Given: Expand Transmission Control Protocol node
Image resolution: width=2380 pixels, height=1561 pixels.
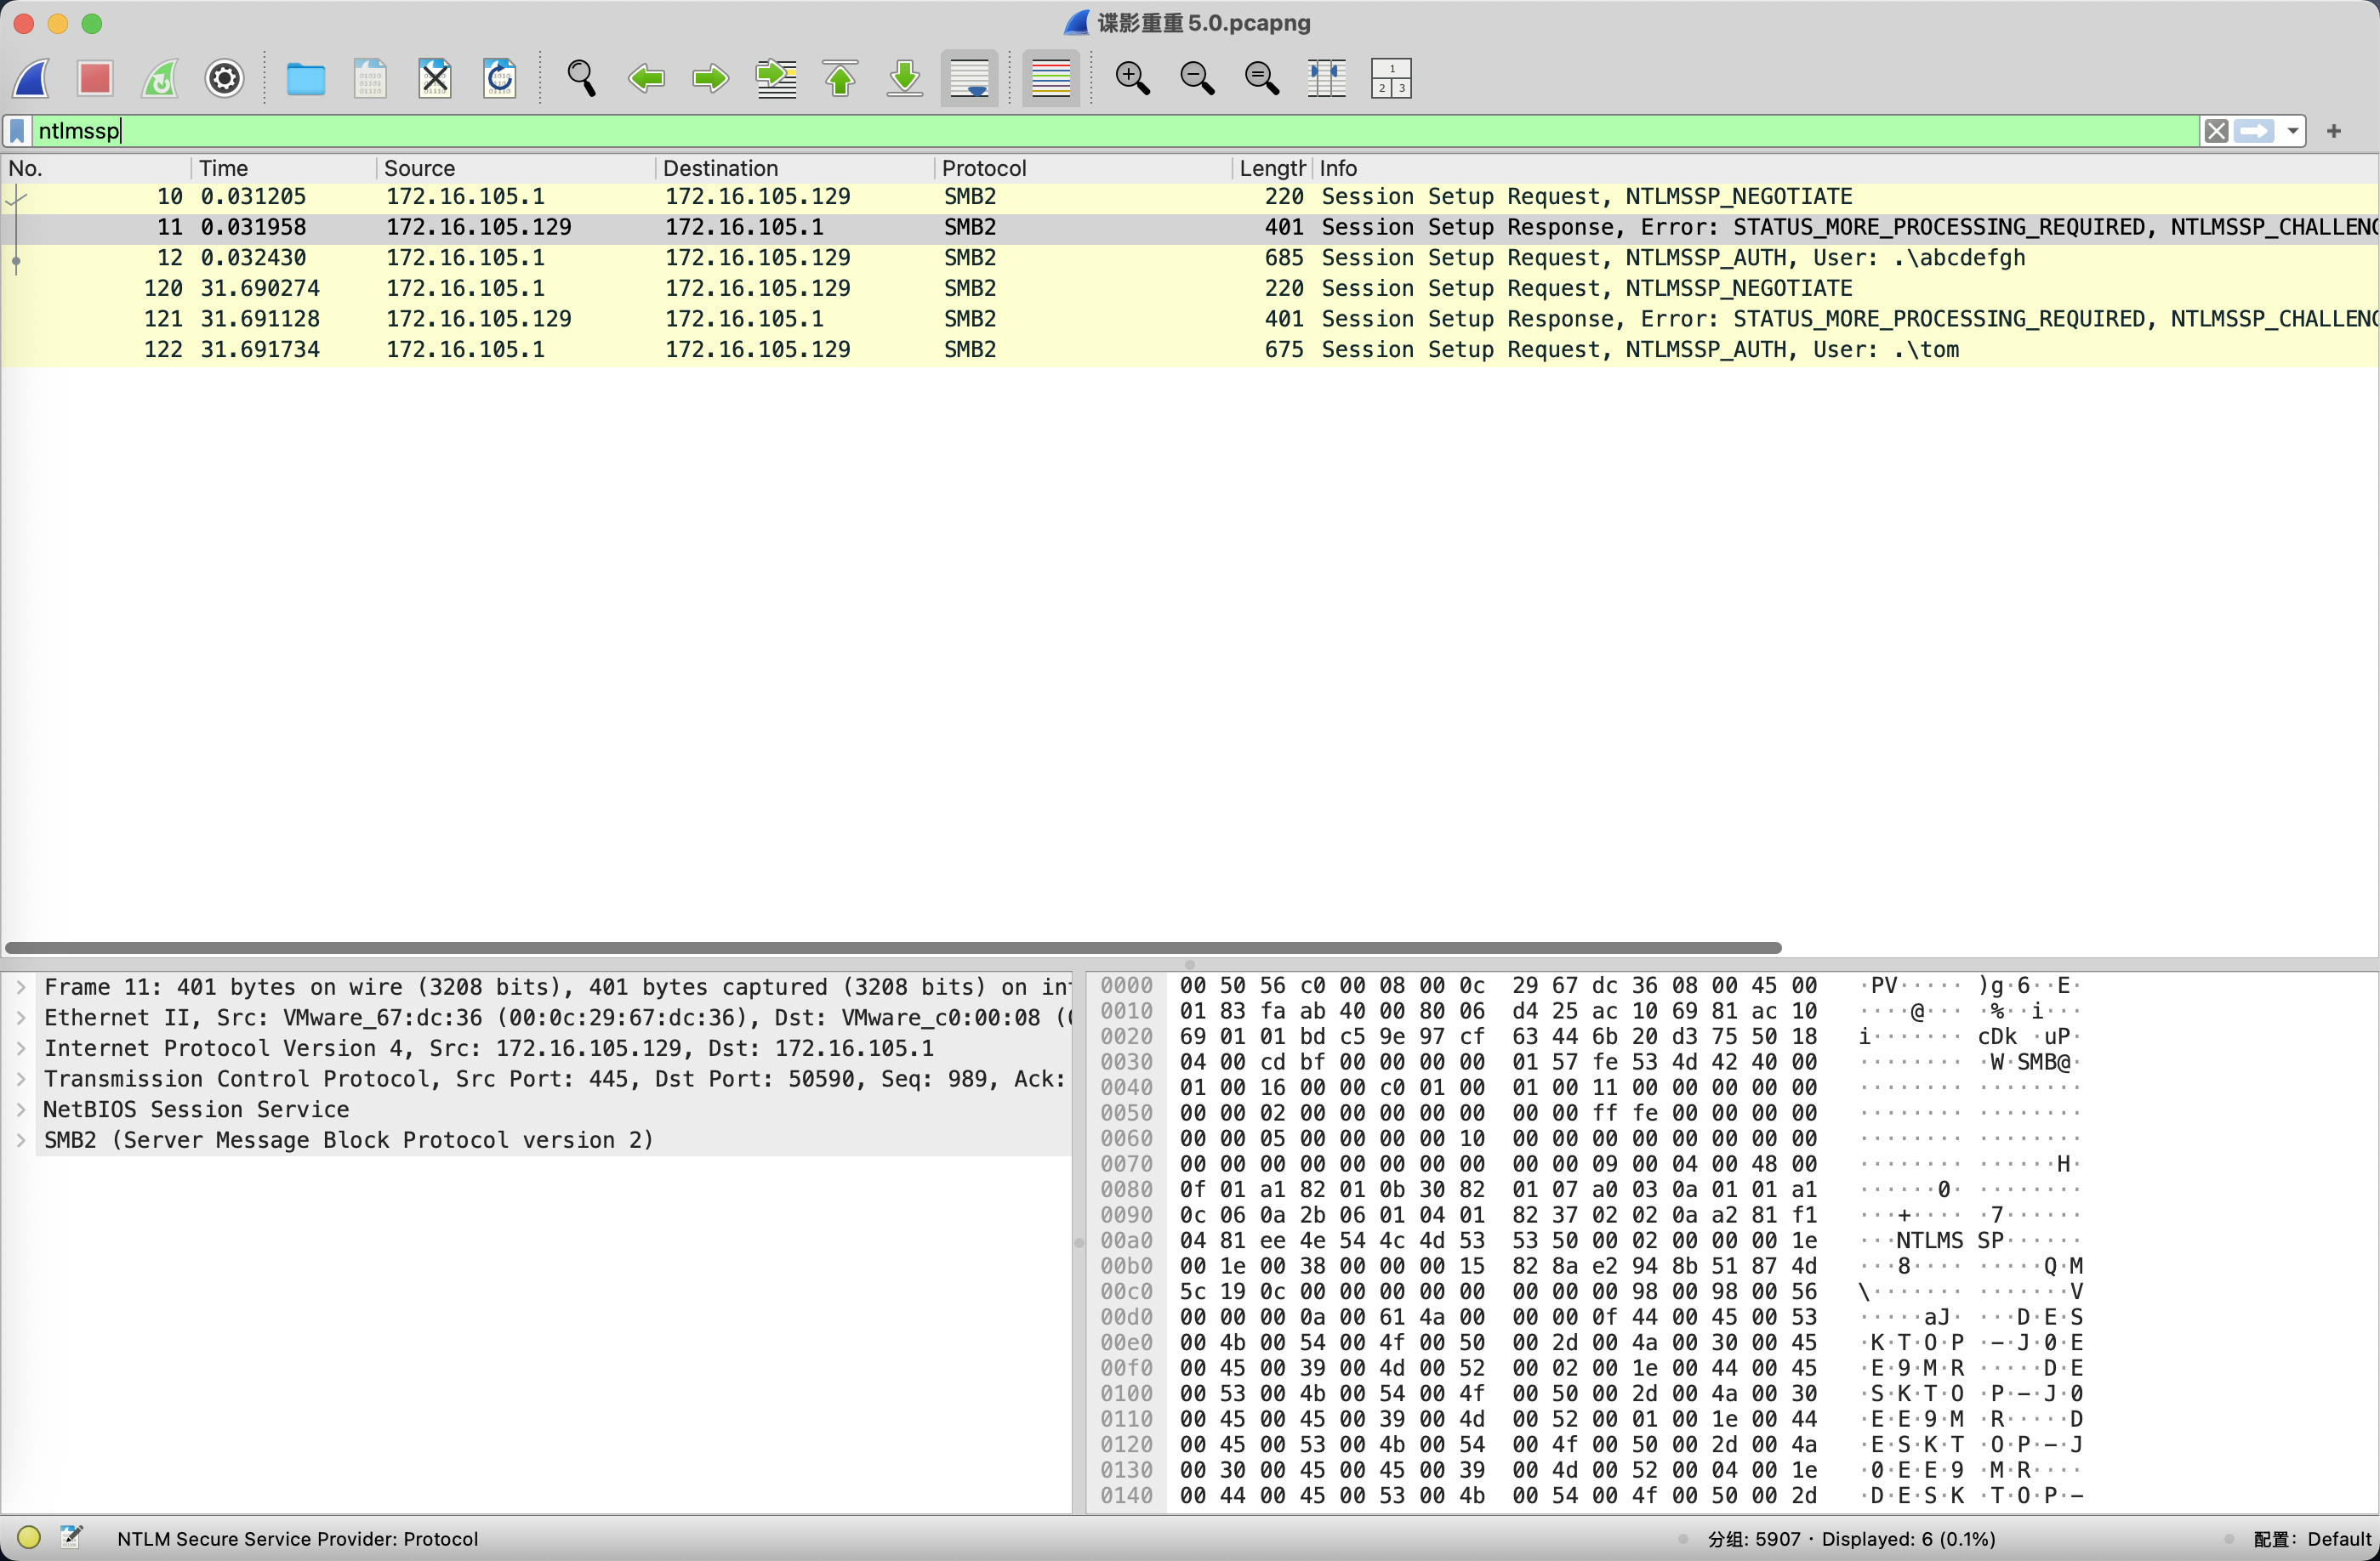Looking at the screenshot, I should (20, 1079).
